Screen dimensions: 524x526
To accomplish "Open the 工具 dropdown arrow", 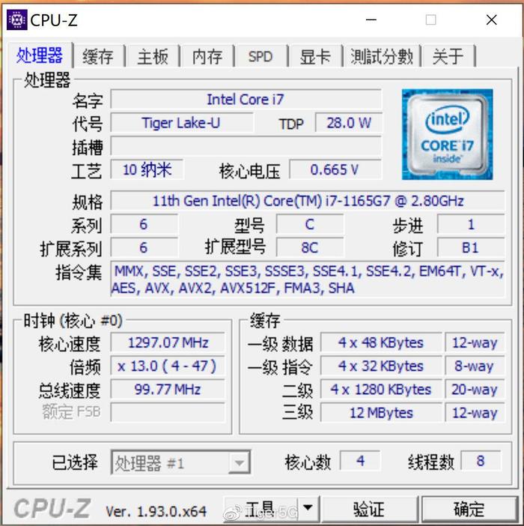I will tap(308, 508).
